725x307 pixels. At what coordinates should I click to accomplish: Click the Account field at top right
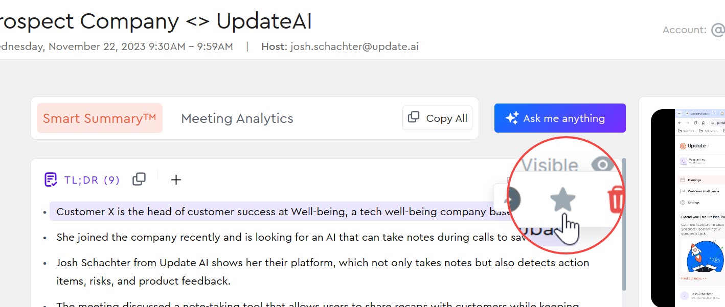(693, 30)
